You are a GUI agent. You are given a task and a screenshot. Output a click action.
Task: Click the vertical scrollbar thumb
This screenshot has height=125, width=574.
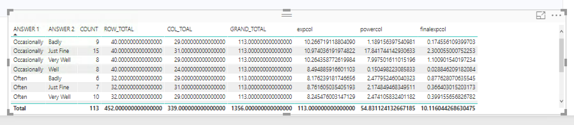point(562,55)
